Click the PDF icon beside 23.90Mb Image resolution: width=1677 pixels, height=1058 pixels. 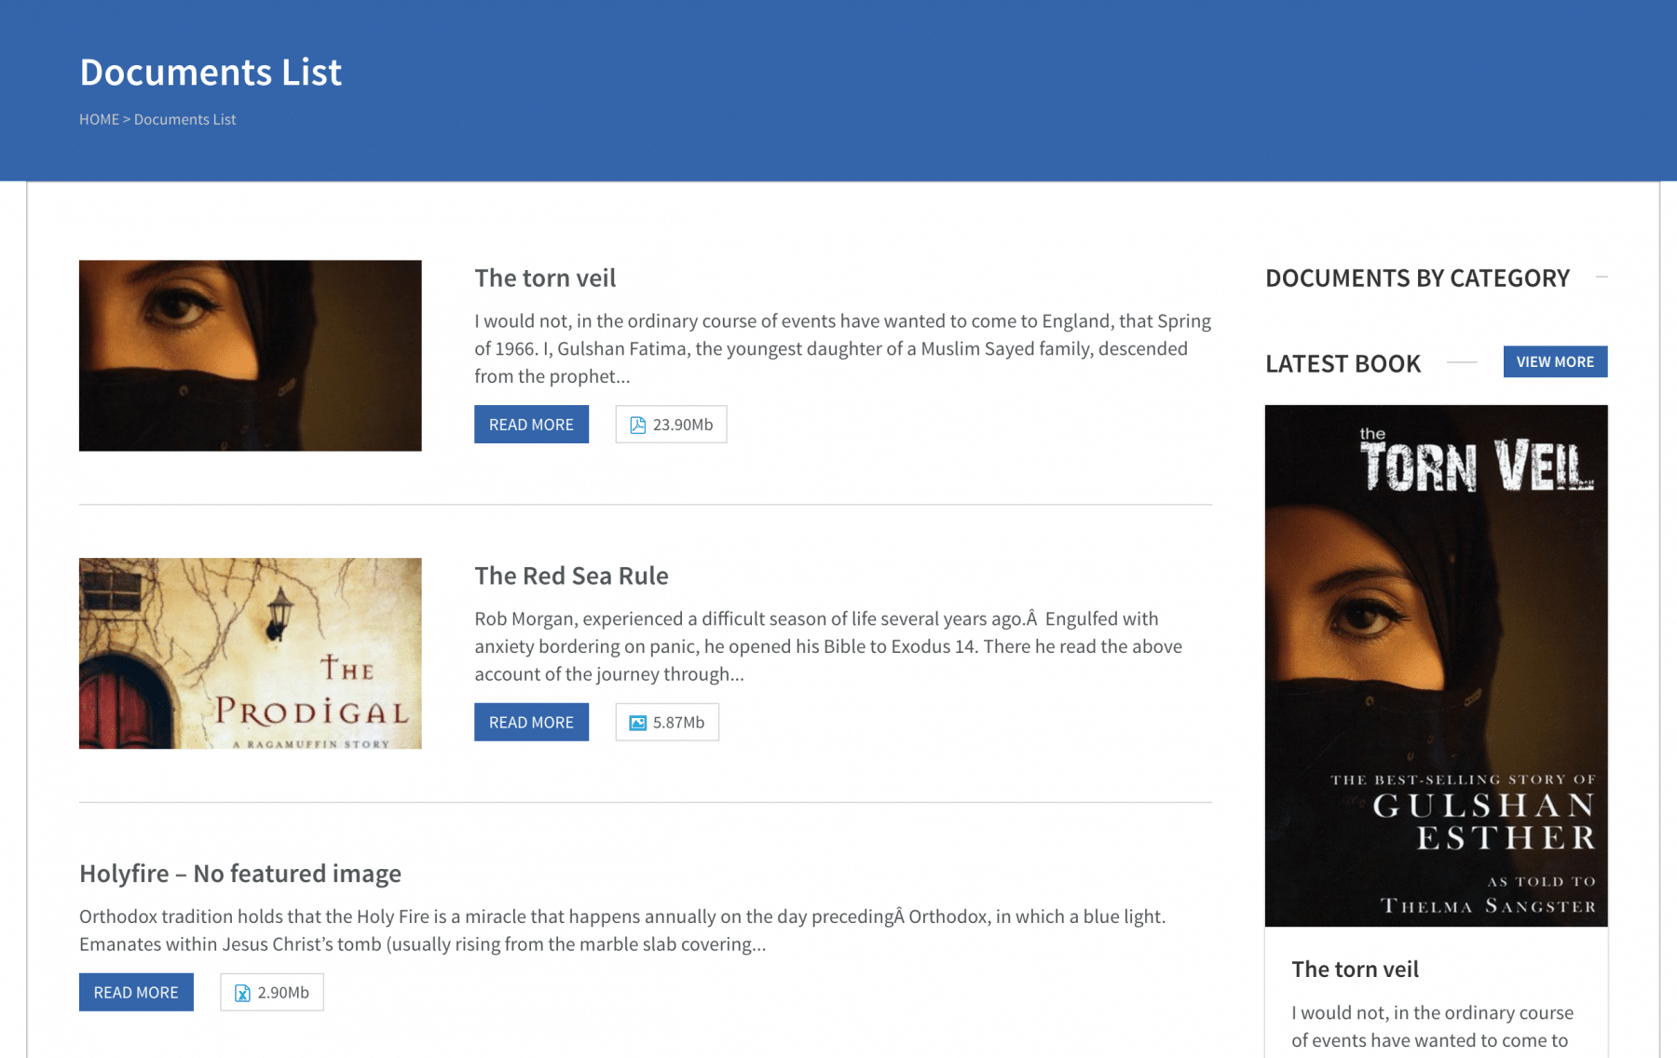tap(637, 425)
